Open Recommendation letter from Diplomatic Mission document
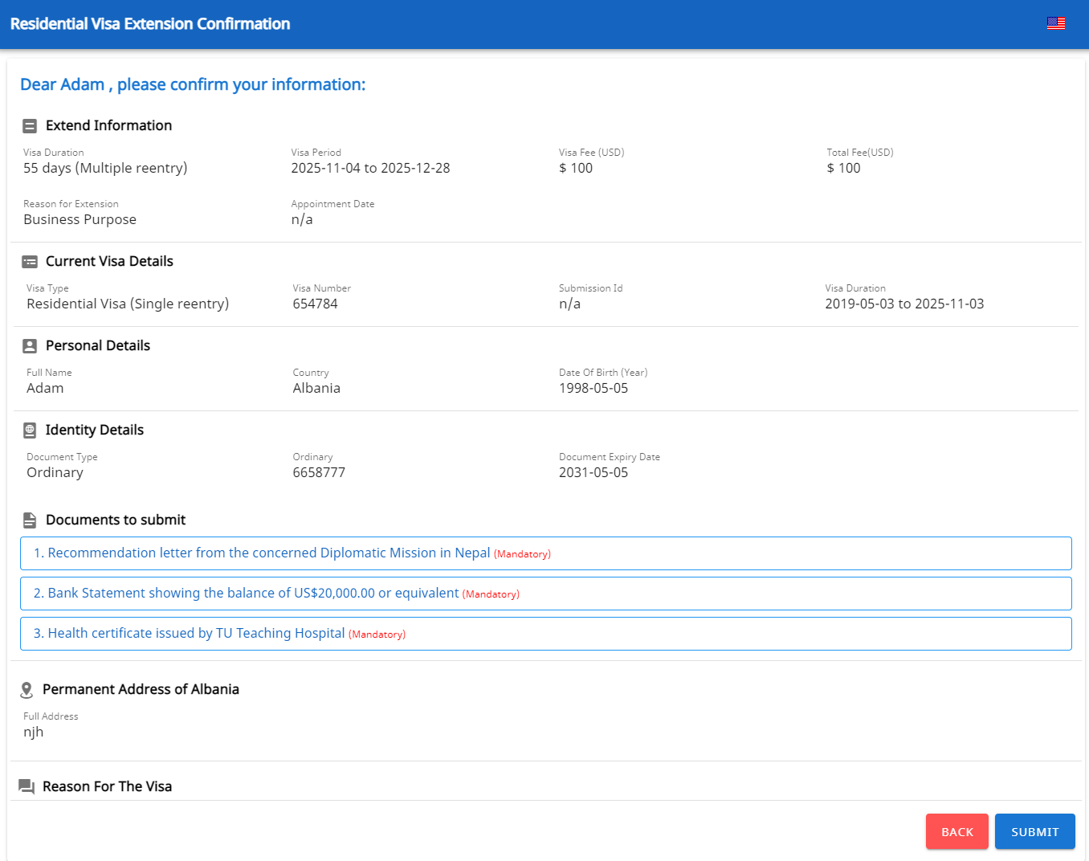Viewport: 1089px width, 861px height. click(546, 553)
